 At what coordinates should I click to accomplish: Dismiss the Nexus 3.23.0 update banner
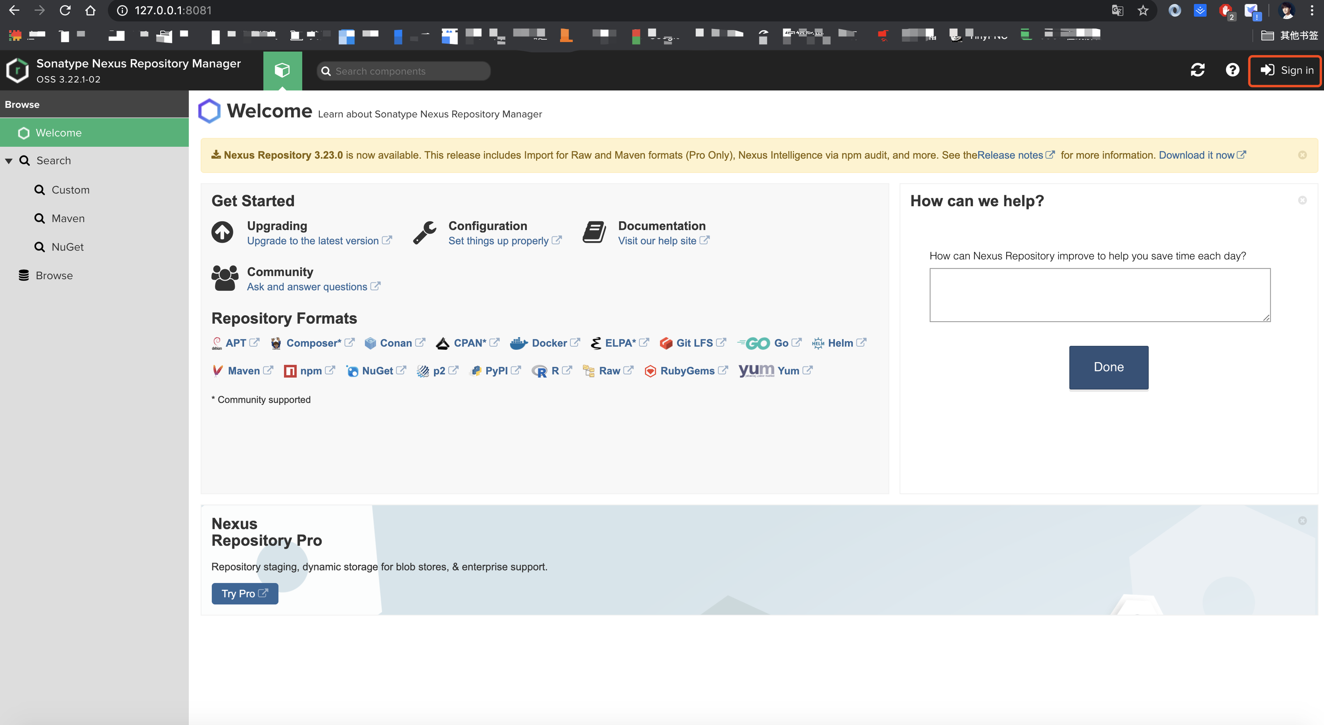tap(1302, 155)
